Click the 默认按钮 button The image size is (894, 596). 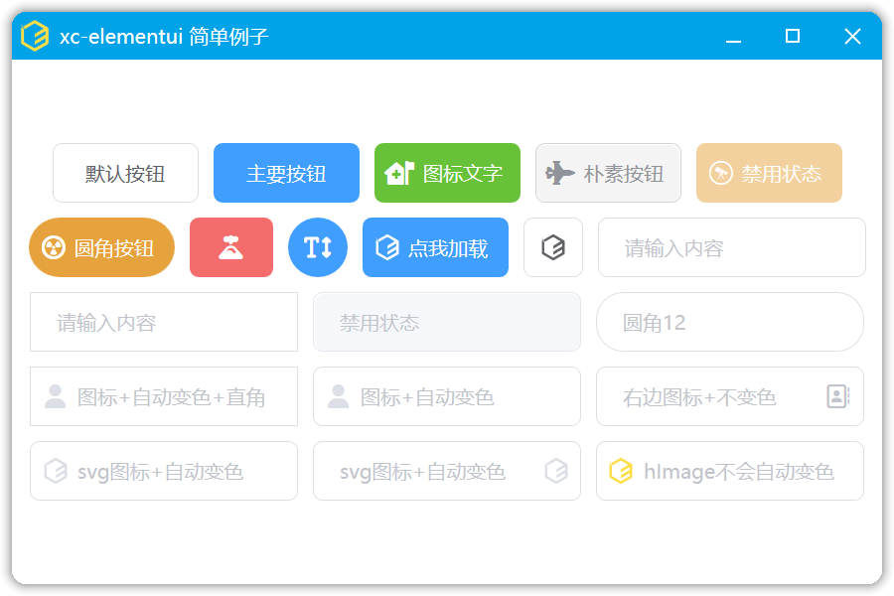click(x=125, y=172)
